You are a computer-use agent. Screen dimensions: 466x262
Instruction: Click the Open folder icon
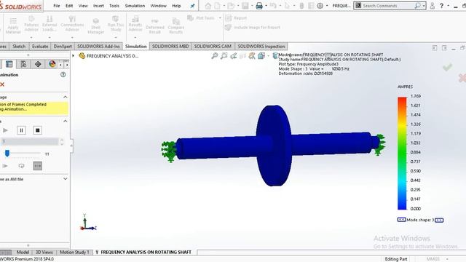[x=231, y=6]
